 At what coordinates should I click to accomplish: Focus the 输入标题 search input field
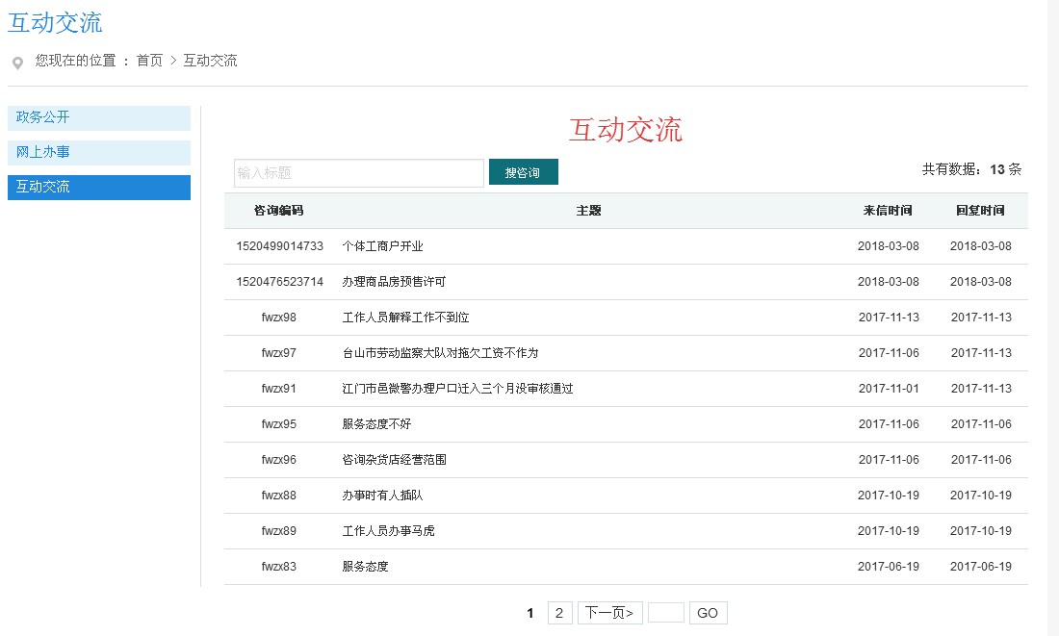tap(358, 173)
